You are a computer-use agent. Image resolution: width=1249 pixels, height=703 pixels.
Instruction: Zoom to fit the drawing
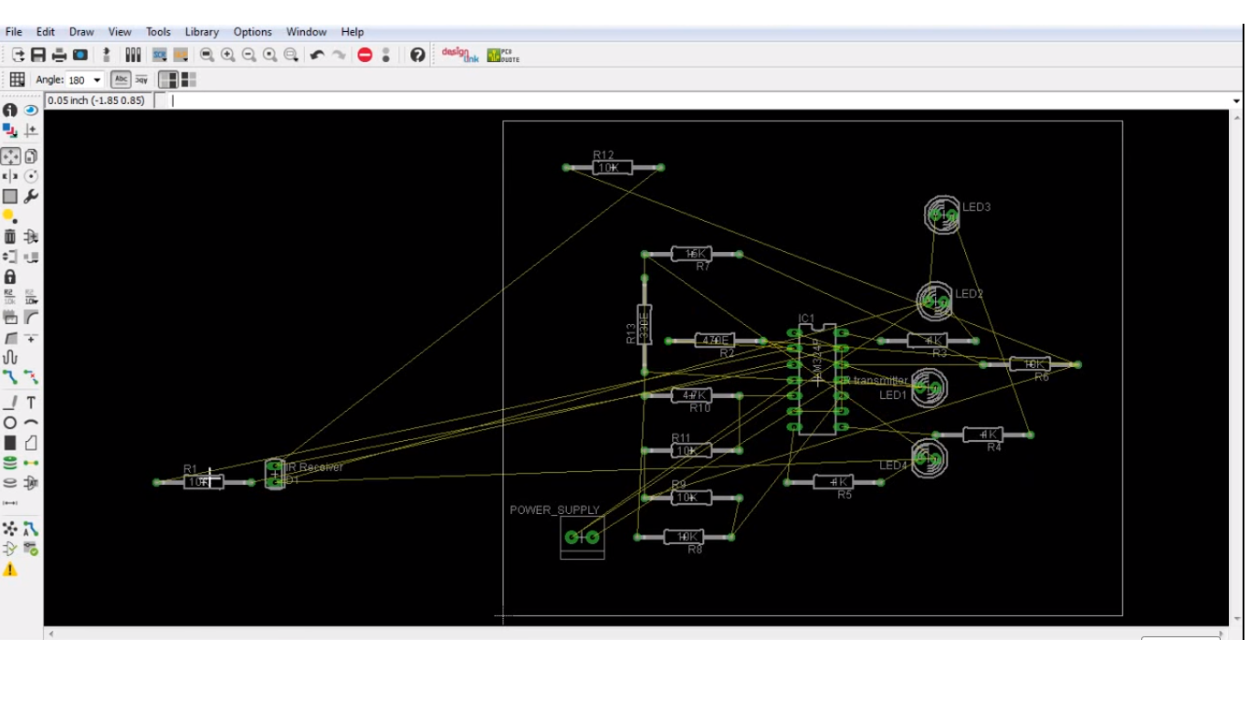click(207, 56)
